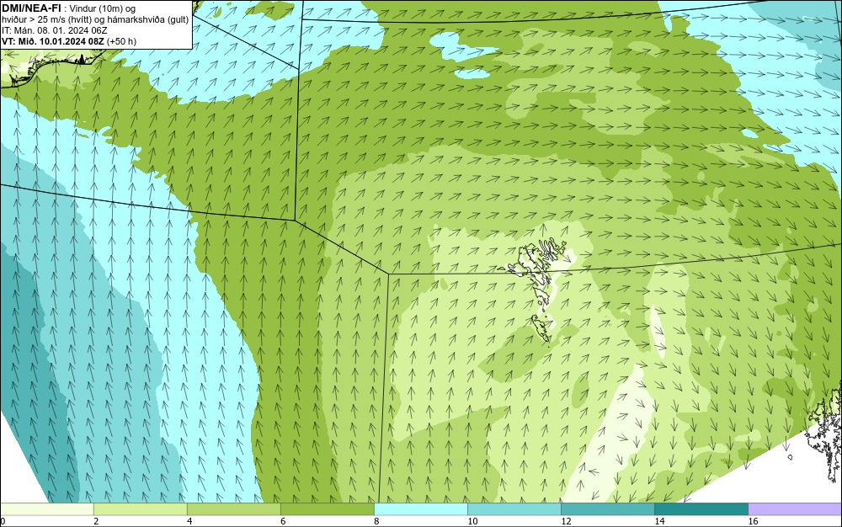This screenshot has height=527, width=842.
Task: Click the legend scale label '16'
Action: point(753,521)
